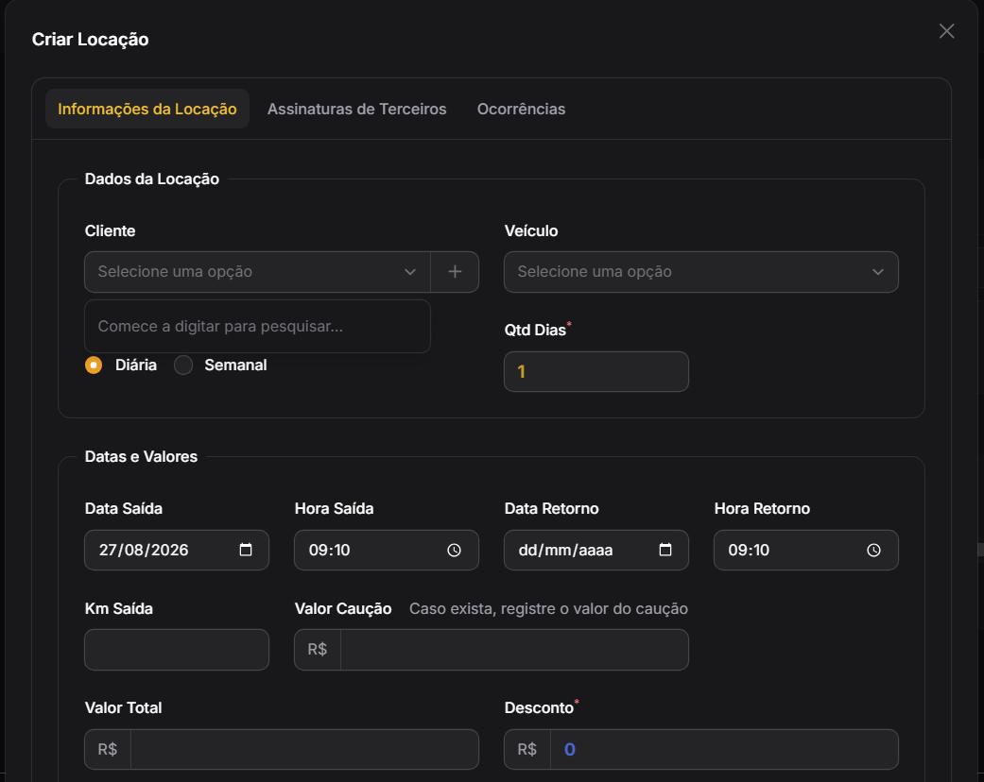Image resolution: width=984 pixels, height=782 pixels.
Task: Select the Semanal radio option
Action: (x=183, y=365)
